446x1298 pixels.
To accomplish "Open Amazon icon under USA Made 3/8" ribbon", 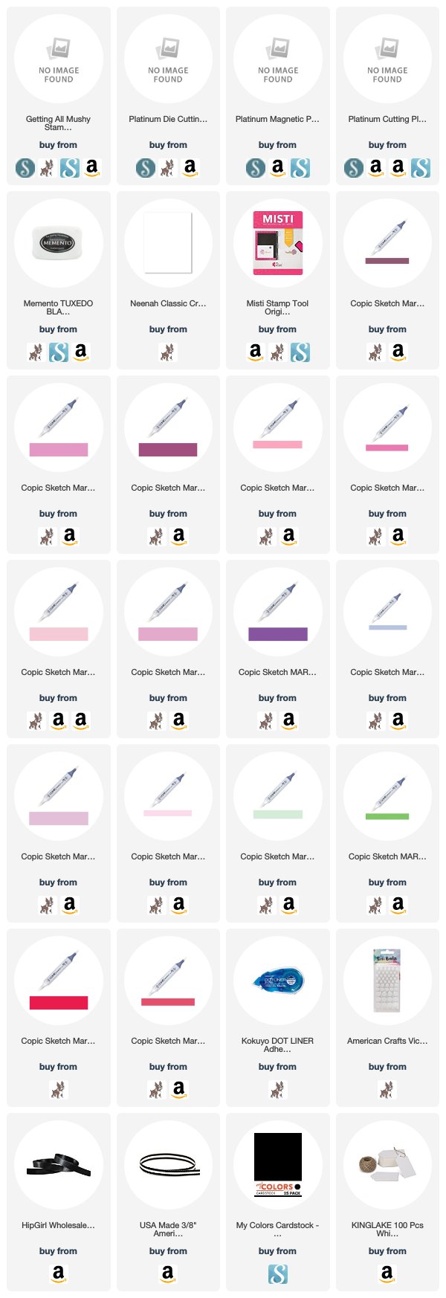I will click(x=168, y=1273).
